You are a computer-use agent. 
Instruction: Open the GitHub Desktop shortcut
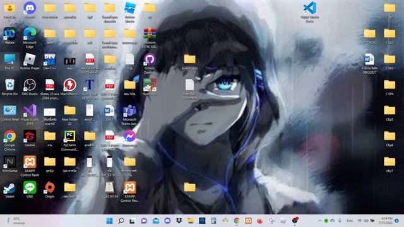pyautogui.click(x=150, y=64)
